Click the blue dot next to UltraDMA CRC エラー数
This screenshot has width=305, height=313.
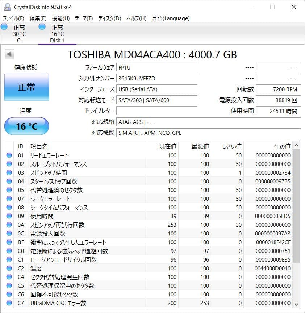(x=9, y=303)
